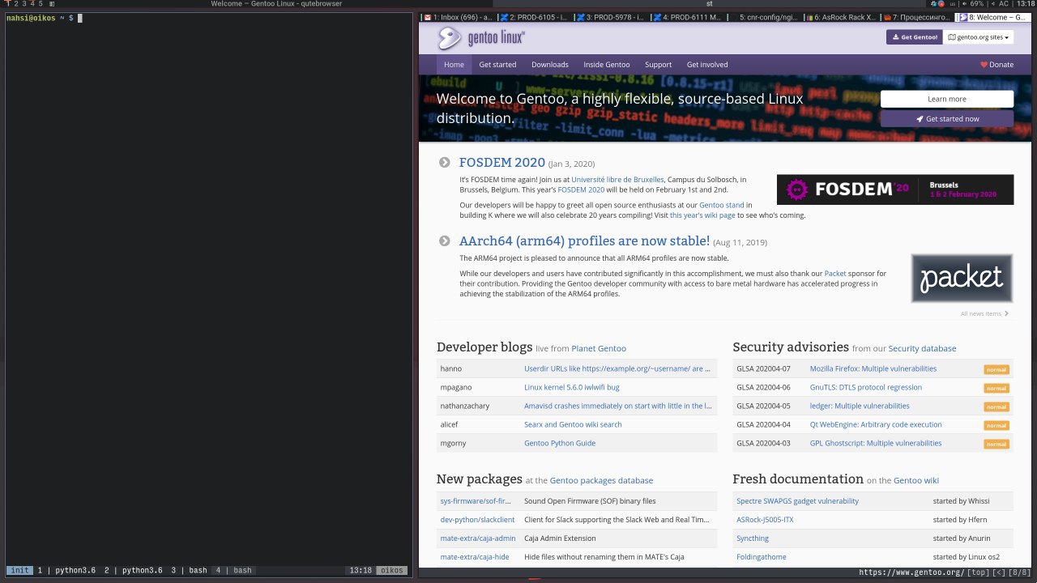Click the Learn more button

946,99
